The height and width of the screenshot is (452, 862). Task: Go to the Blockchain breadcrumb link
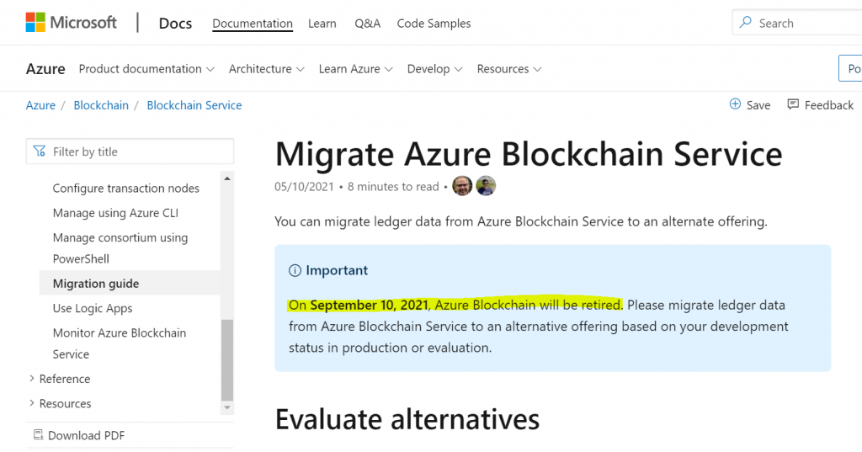pos(101,105)
